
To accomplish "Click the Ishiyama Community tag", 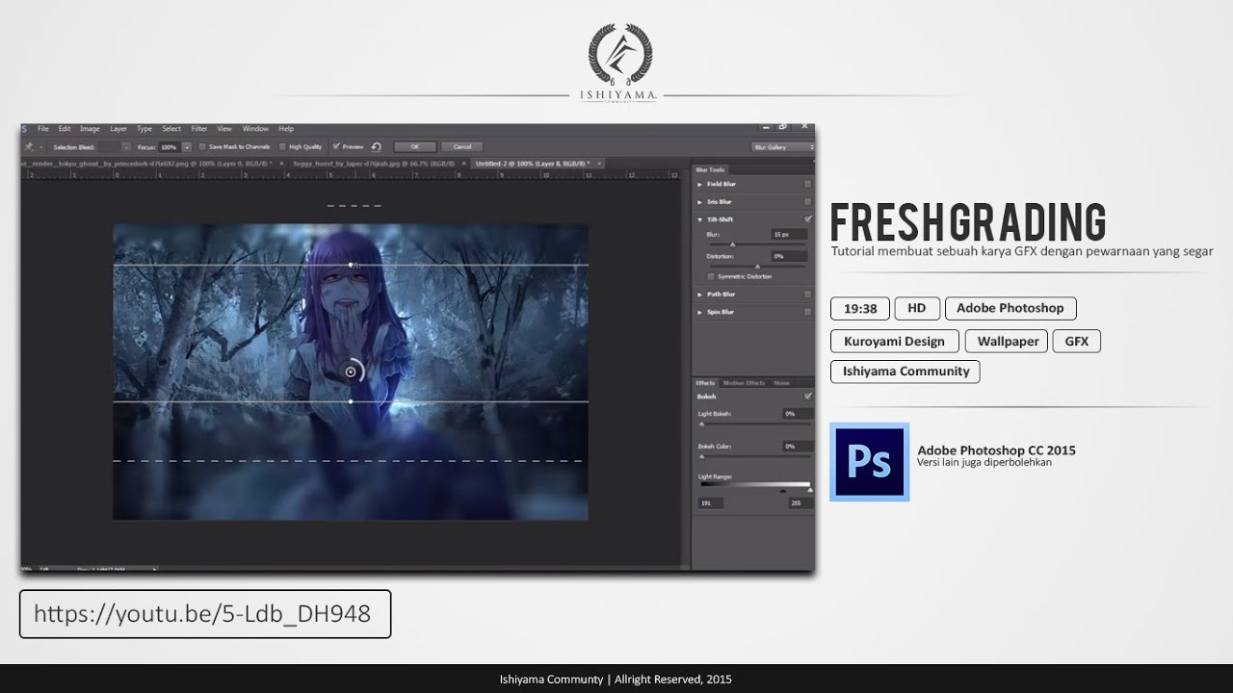I will pos(905,372).
